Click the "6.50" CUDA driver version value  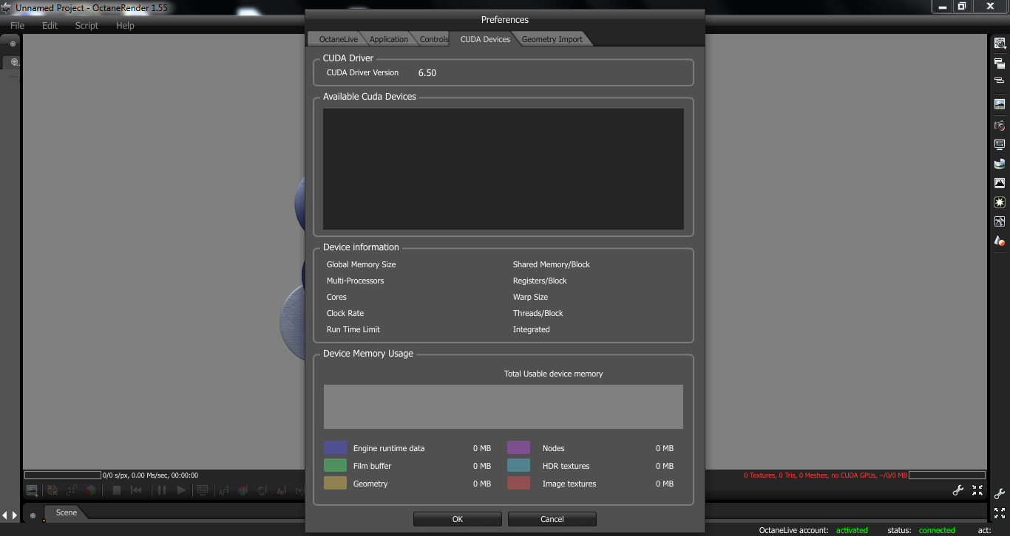[427, 73]
